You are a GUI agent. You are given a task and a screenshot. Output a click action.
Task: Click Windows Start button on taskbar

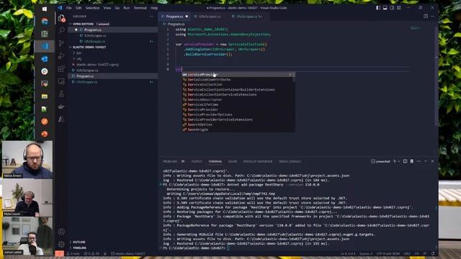tap(45, 9)
